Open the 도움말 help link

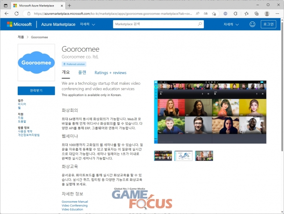pos(22,121)
